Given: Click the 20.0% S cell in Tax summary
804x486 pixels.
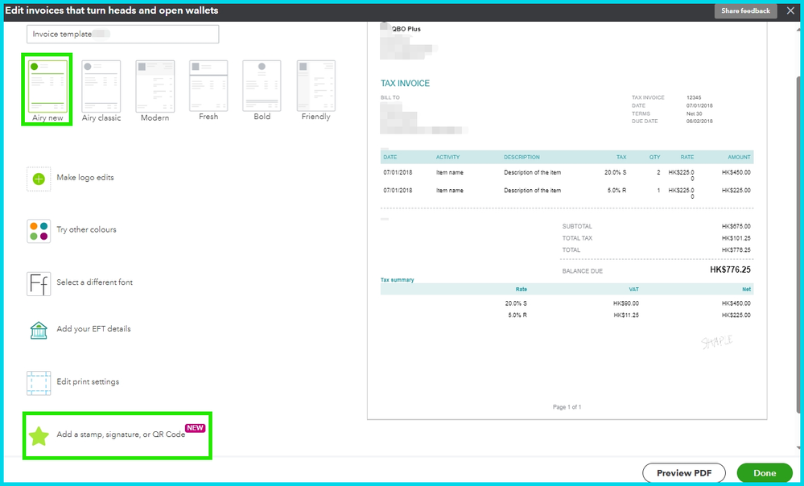Looking at the screenshot, I should pos(516,303).
